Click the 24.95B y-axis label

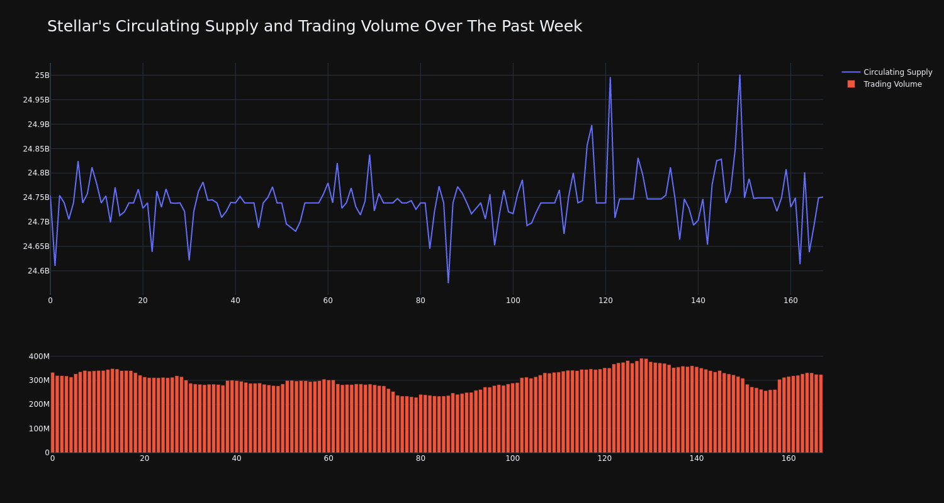point(36,99)
